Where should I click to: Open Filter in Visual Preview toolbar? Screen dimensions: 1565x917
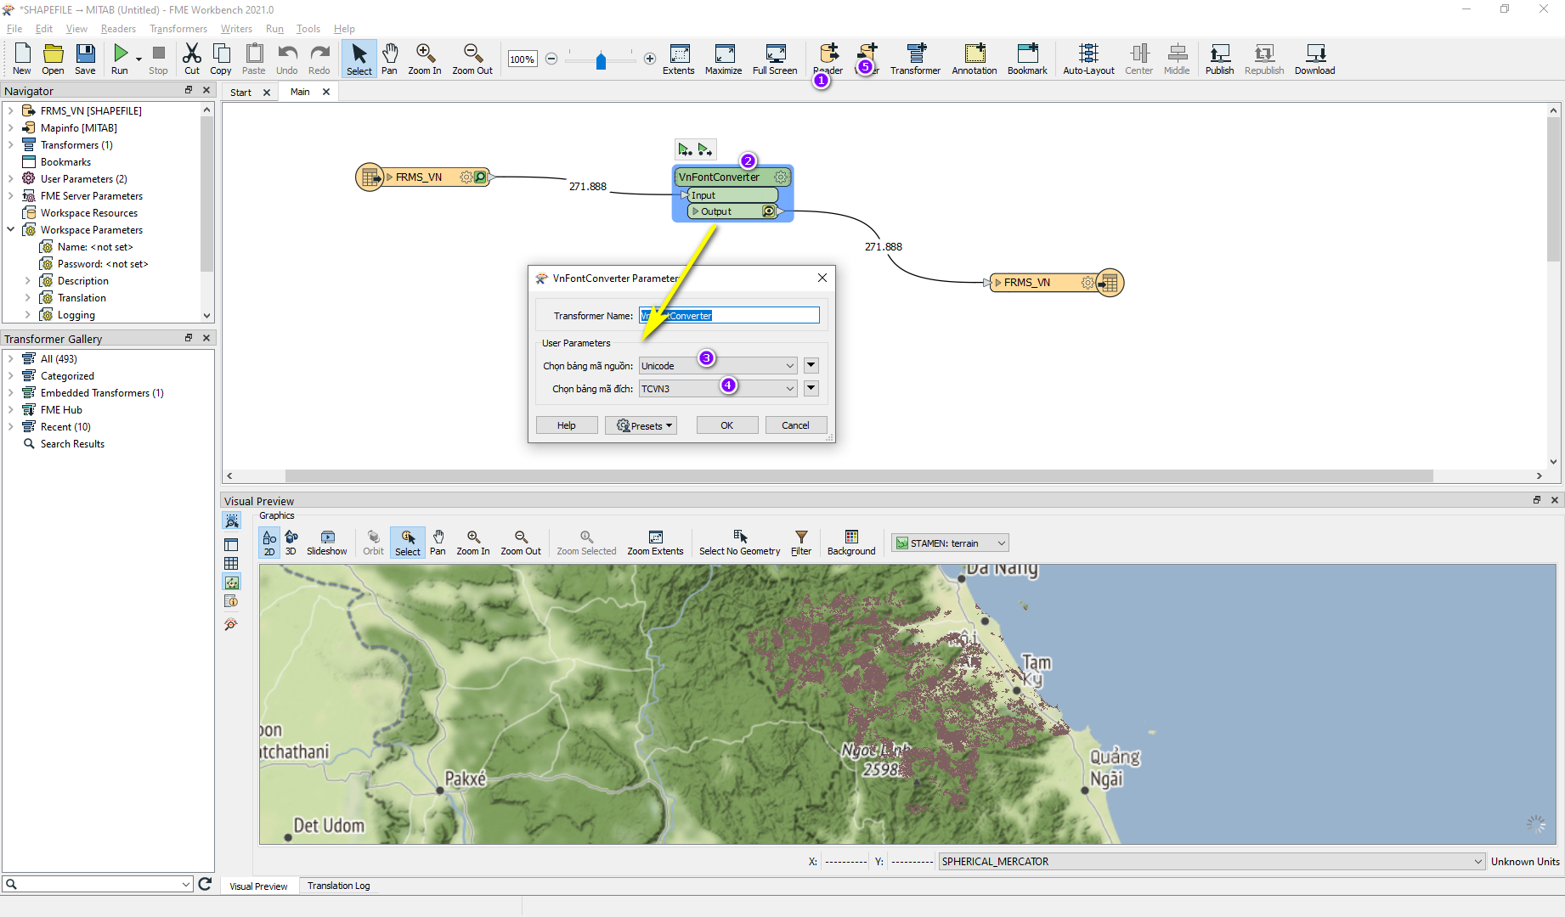(x=801, y=543)
